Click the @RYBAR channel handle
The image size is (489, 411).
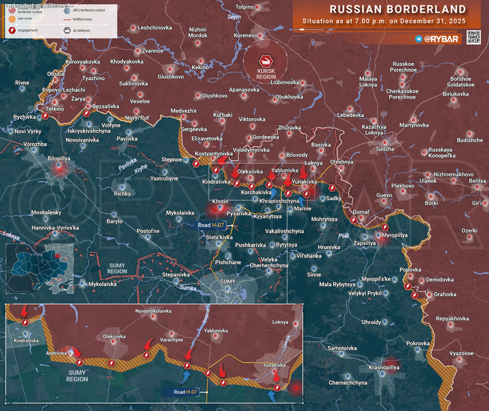(x=441, y=39)
